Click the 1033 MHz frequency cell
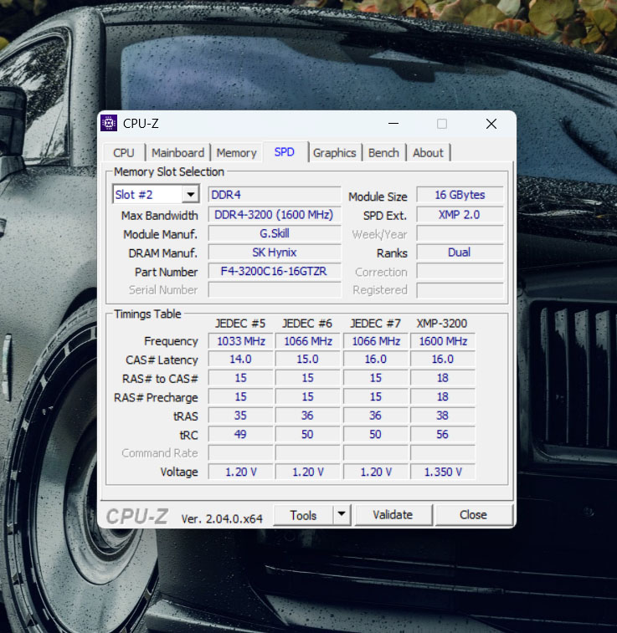Viewport: 617px width, 633px height. [x=241, y=341]
